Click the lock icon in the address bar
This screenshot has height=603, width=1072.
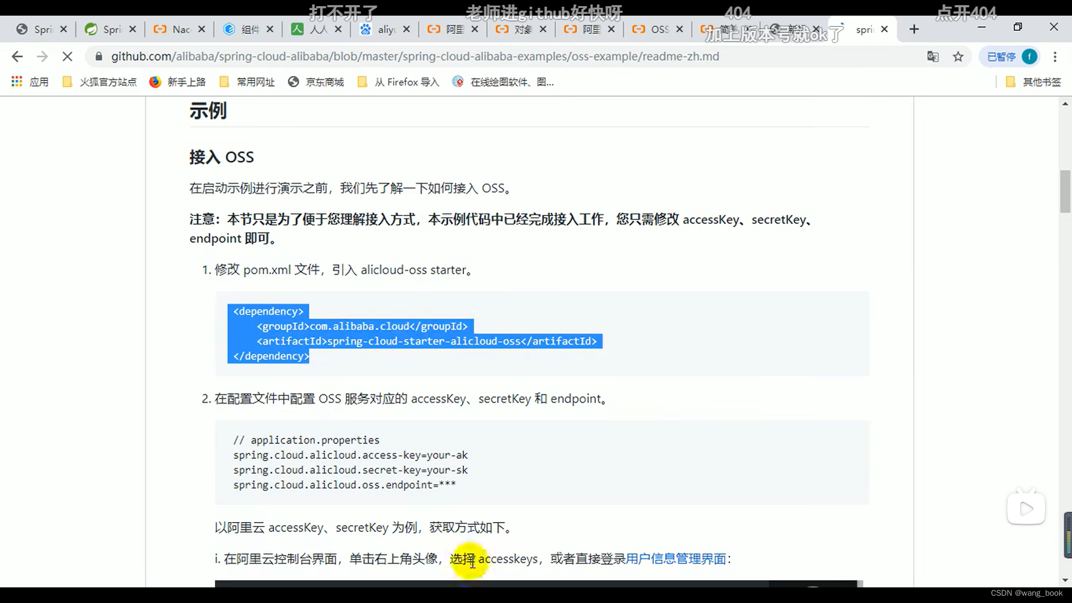(99, 56)
